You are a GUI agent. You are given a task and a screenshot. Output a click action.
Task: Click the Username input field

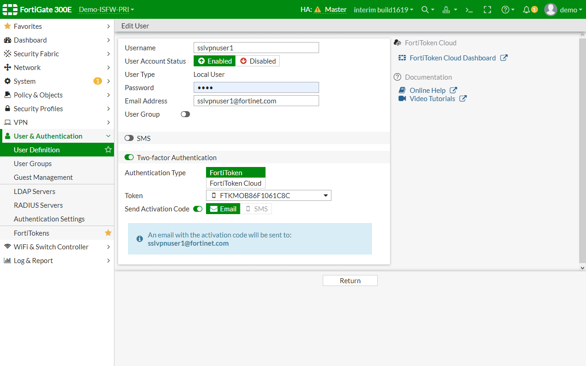point(256,48)
